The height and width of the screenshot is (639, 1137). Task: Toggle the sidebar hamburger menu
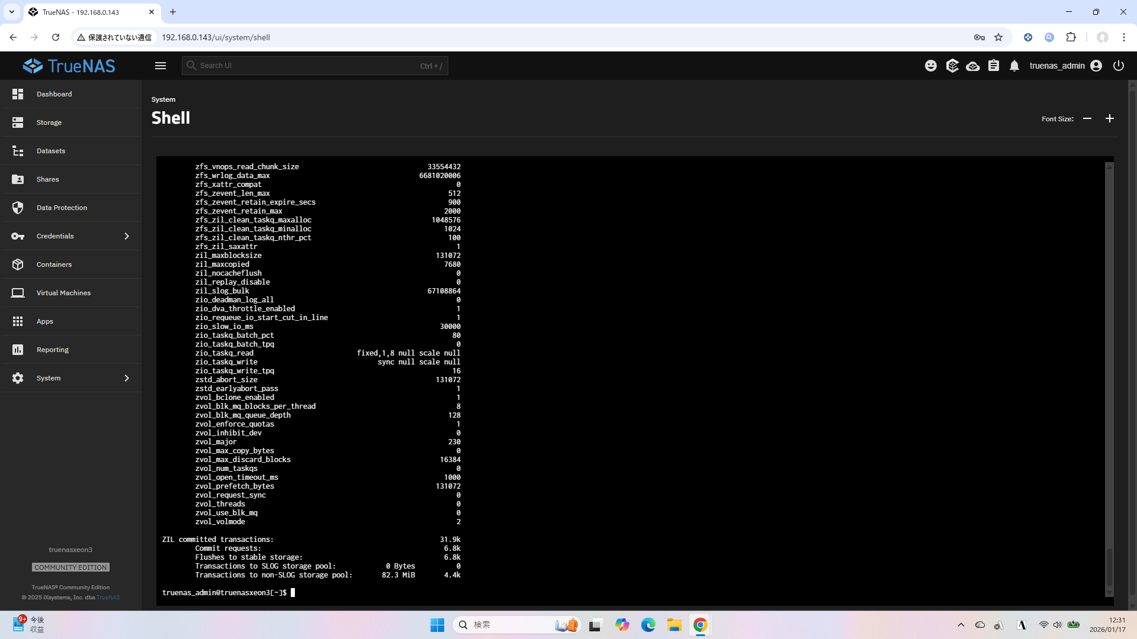160,66
